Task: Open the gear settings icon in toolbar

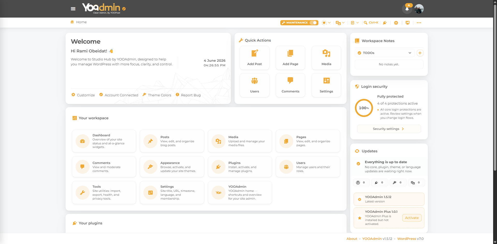Action: click(x=396, y=23)
